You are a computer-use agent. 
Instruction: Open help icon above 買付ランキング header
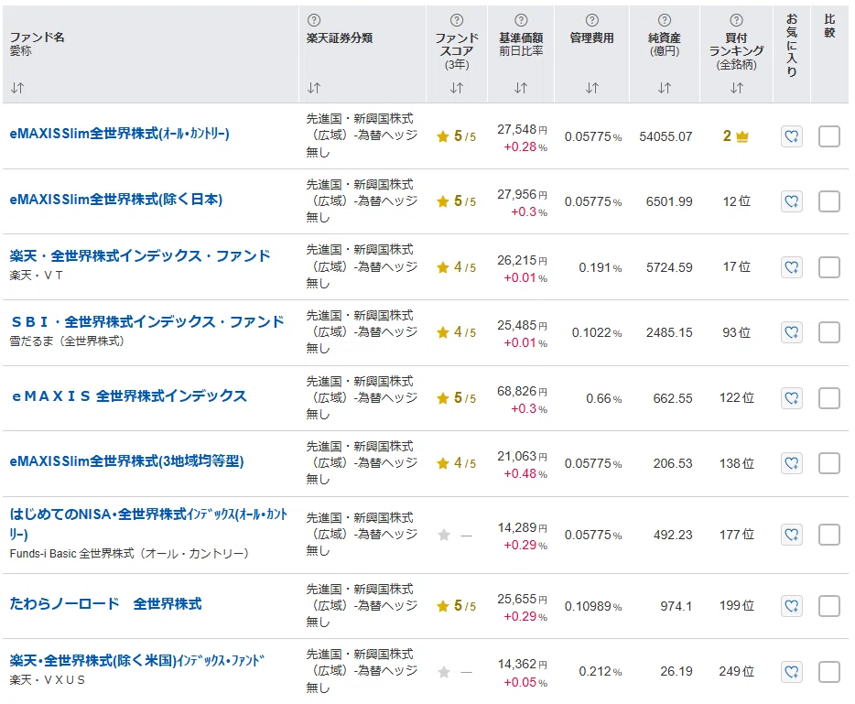click(736, 20)
